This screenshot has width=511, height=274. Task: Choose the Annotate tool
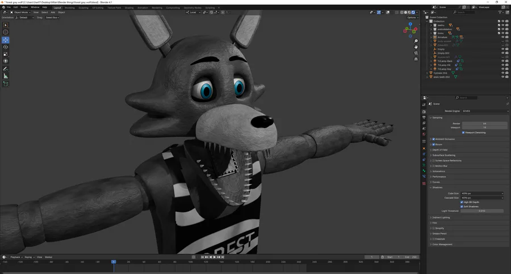point(6,69)
